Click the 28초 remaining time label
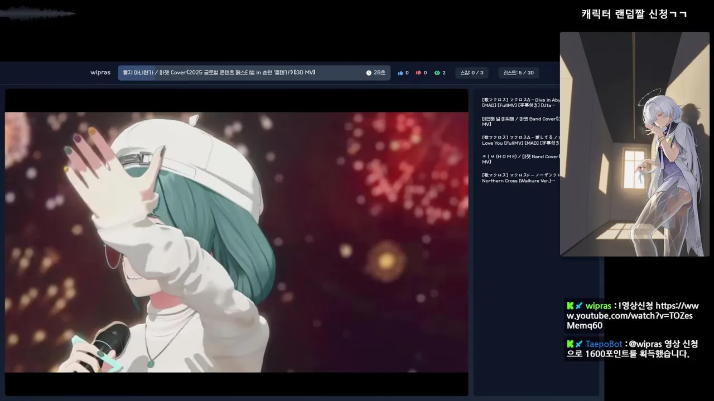 379,73
